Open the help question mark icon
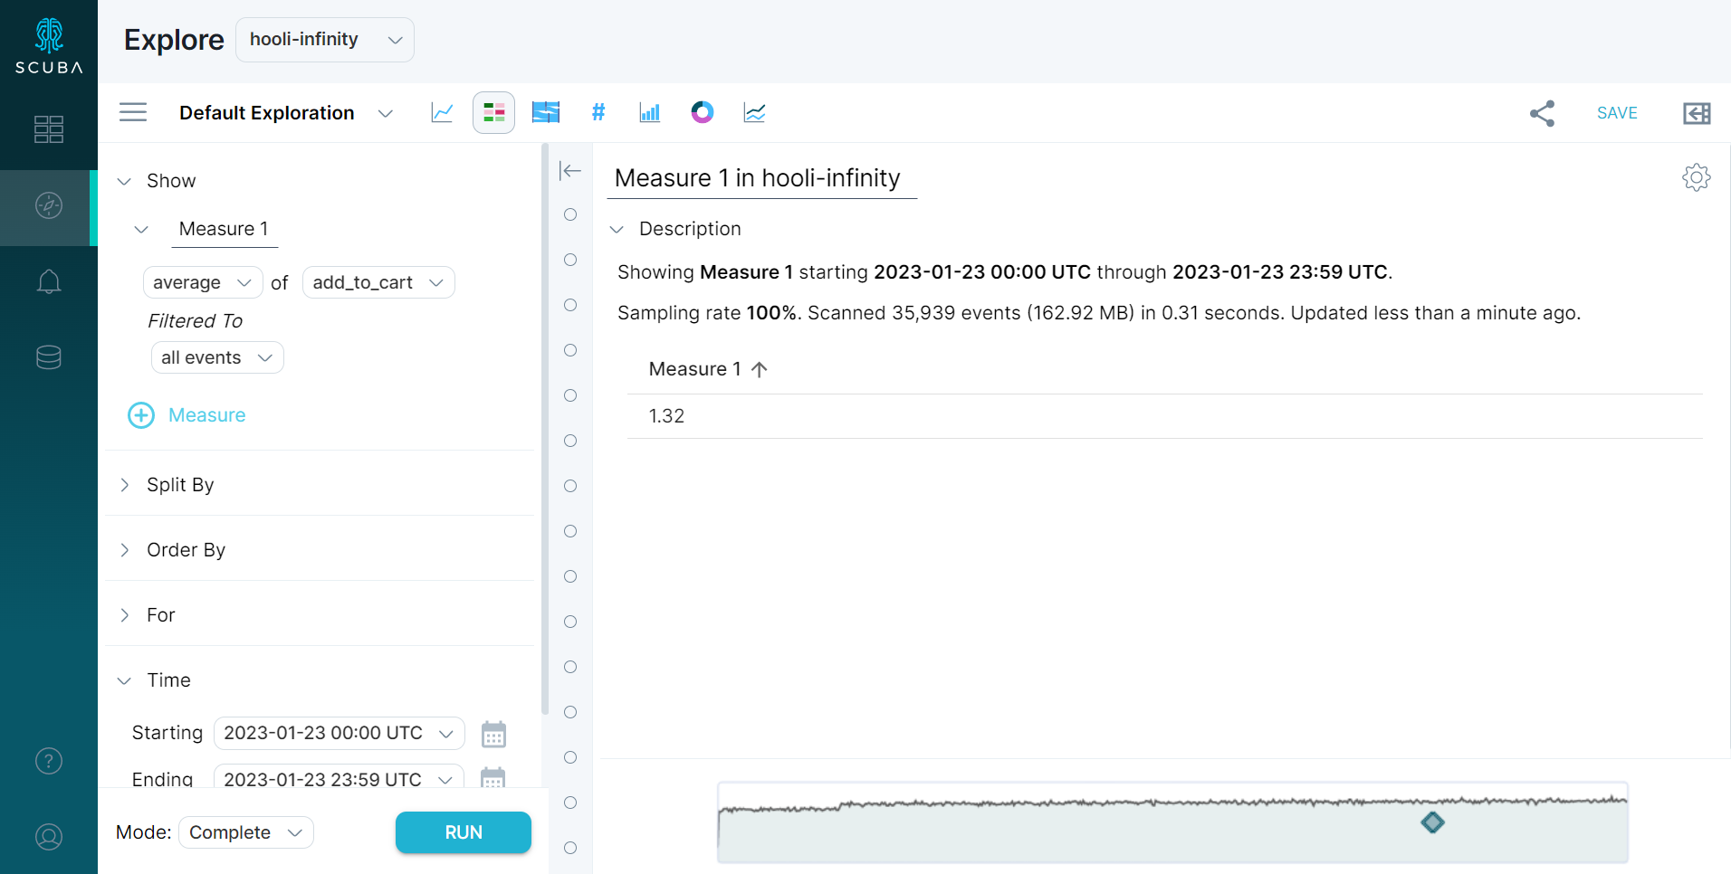 pos(49,761)
